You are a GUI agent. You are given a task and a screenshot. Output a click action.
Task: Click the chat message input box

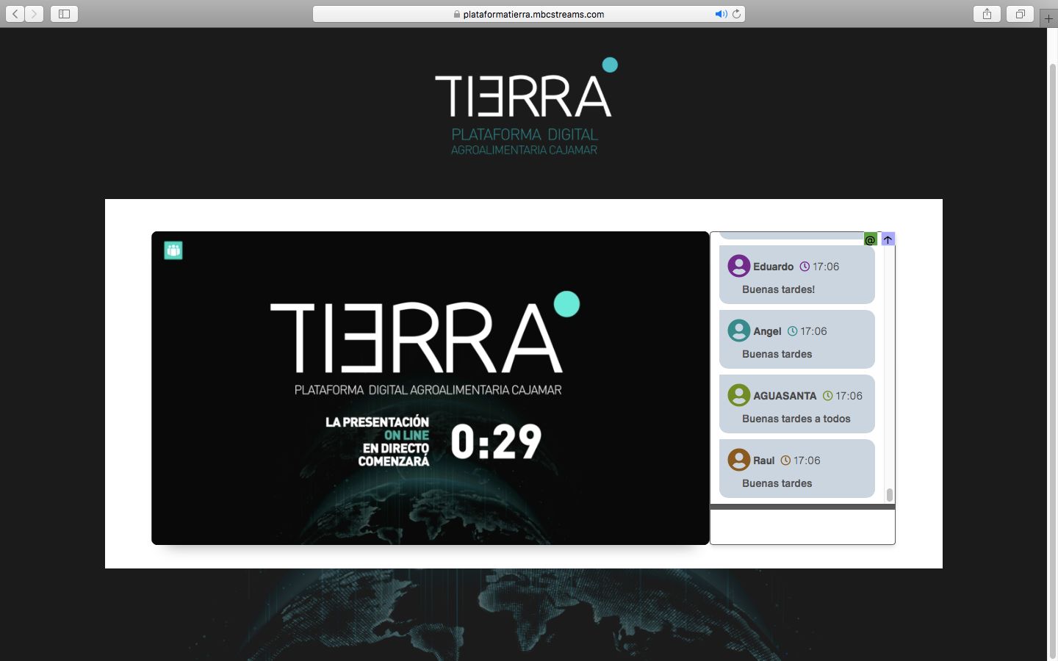point(802,527)
